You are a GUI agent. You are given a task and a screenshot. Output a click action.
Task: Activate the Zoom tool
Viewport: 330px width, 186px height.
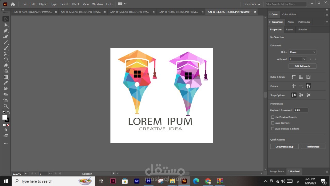(6, 106)
